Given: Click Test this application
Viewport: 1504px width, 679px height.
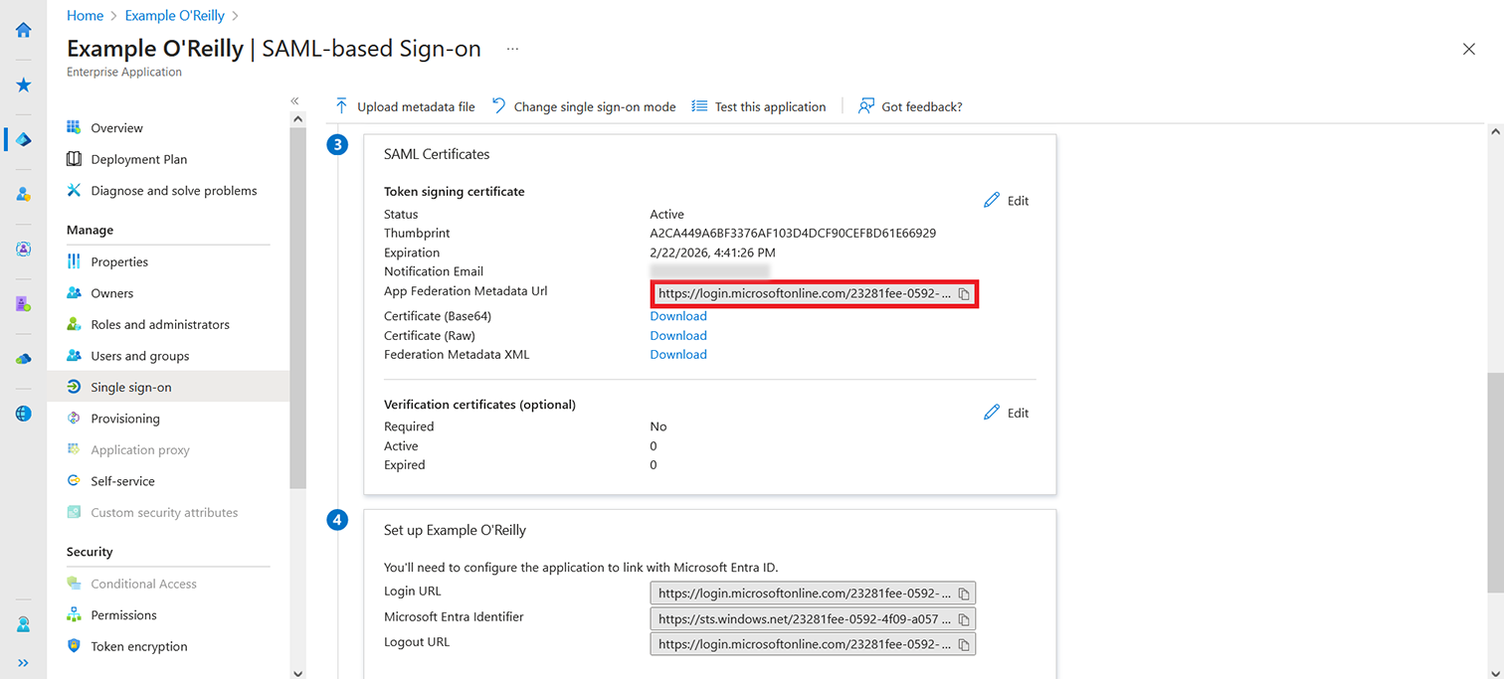Looking at the screenshot, I should coord(759,106).
